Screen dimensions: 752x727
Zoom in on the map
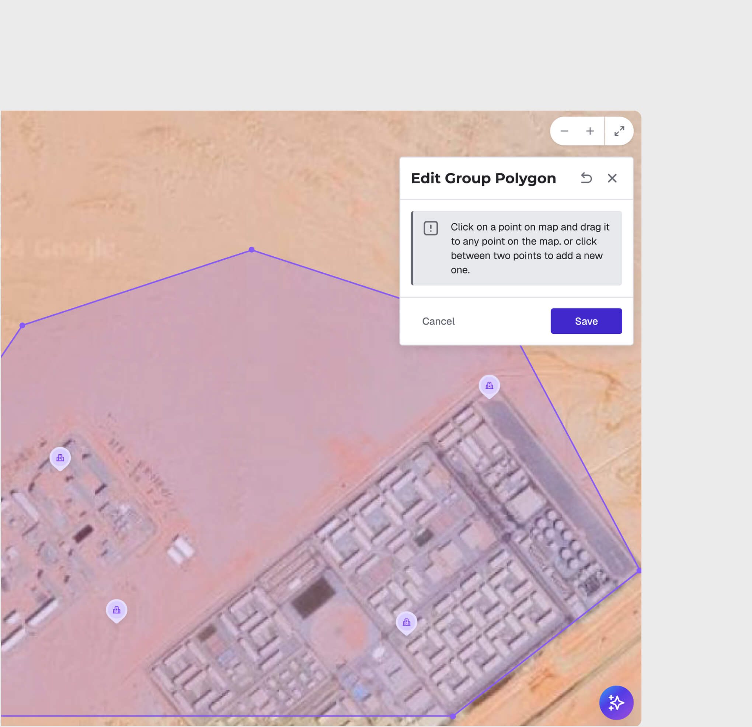coord(590,131)
